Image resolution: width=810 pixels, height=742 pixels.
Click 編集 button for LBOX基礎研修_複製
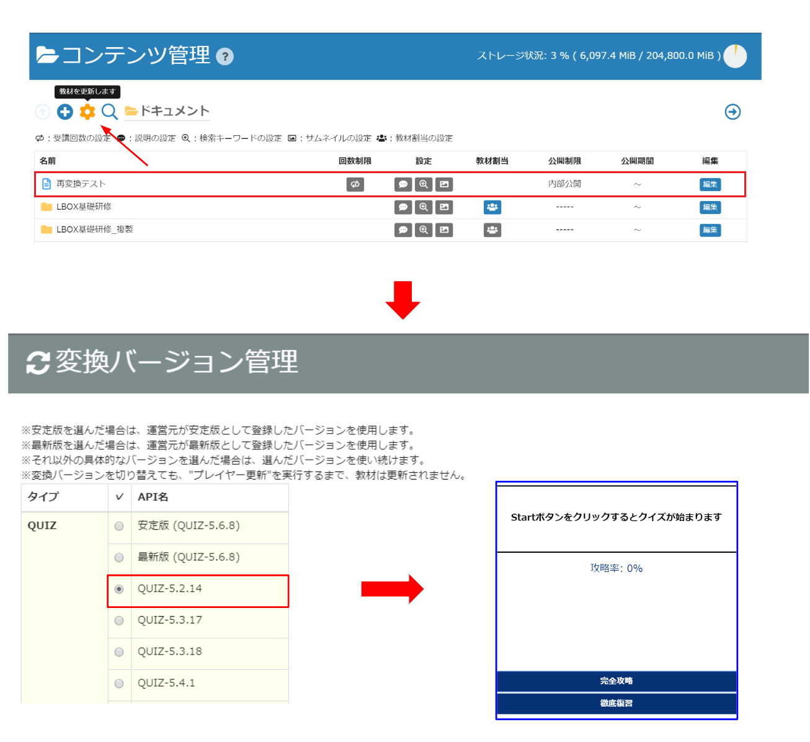pos(710,230)
